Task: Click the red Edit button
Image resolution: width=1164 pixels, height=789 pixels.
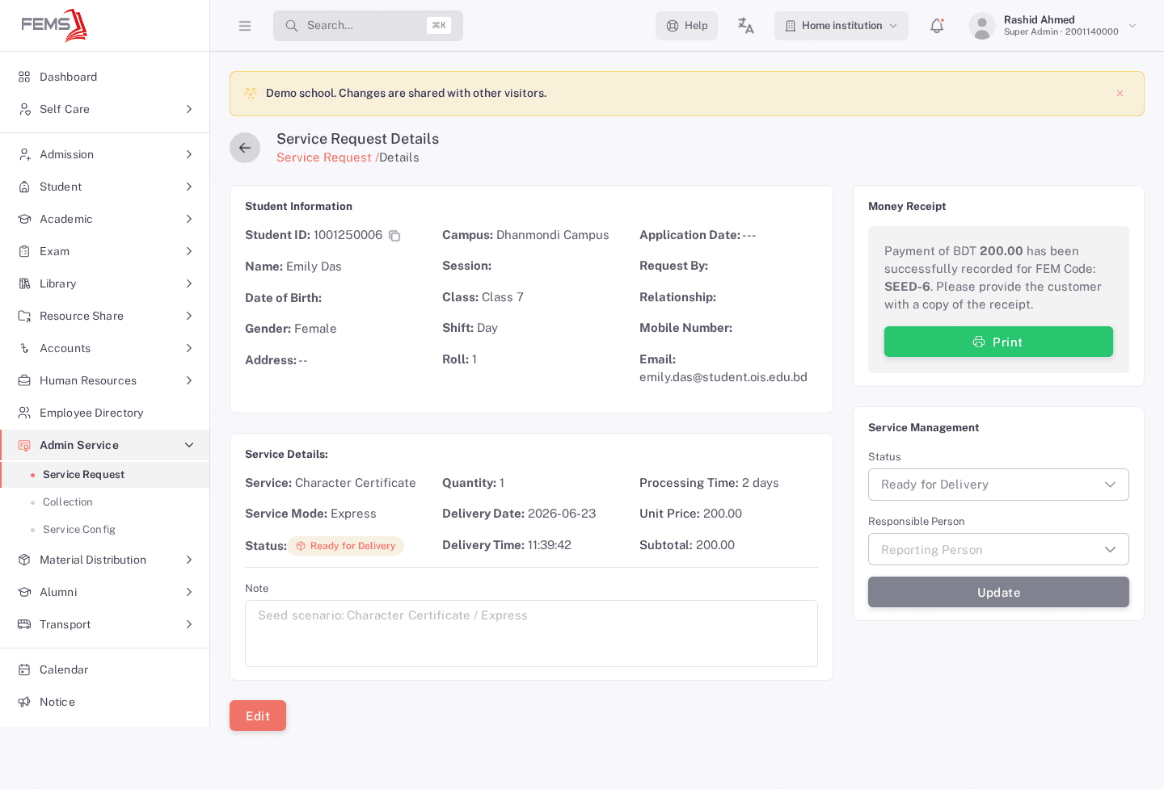Action: 258,716
